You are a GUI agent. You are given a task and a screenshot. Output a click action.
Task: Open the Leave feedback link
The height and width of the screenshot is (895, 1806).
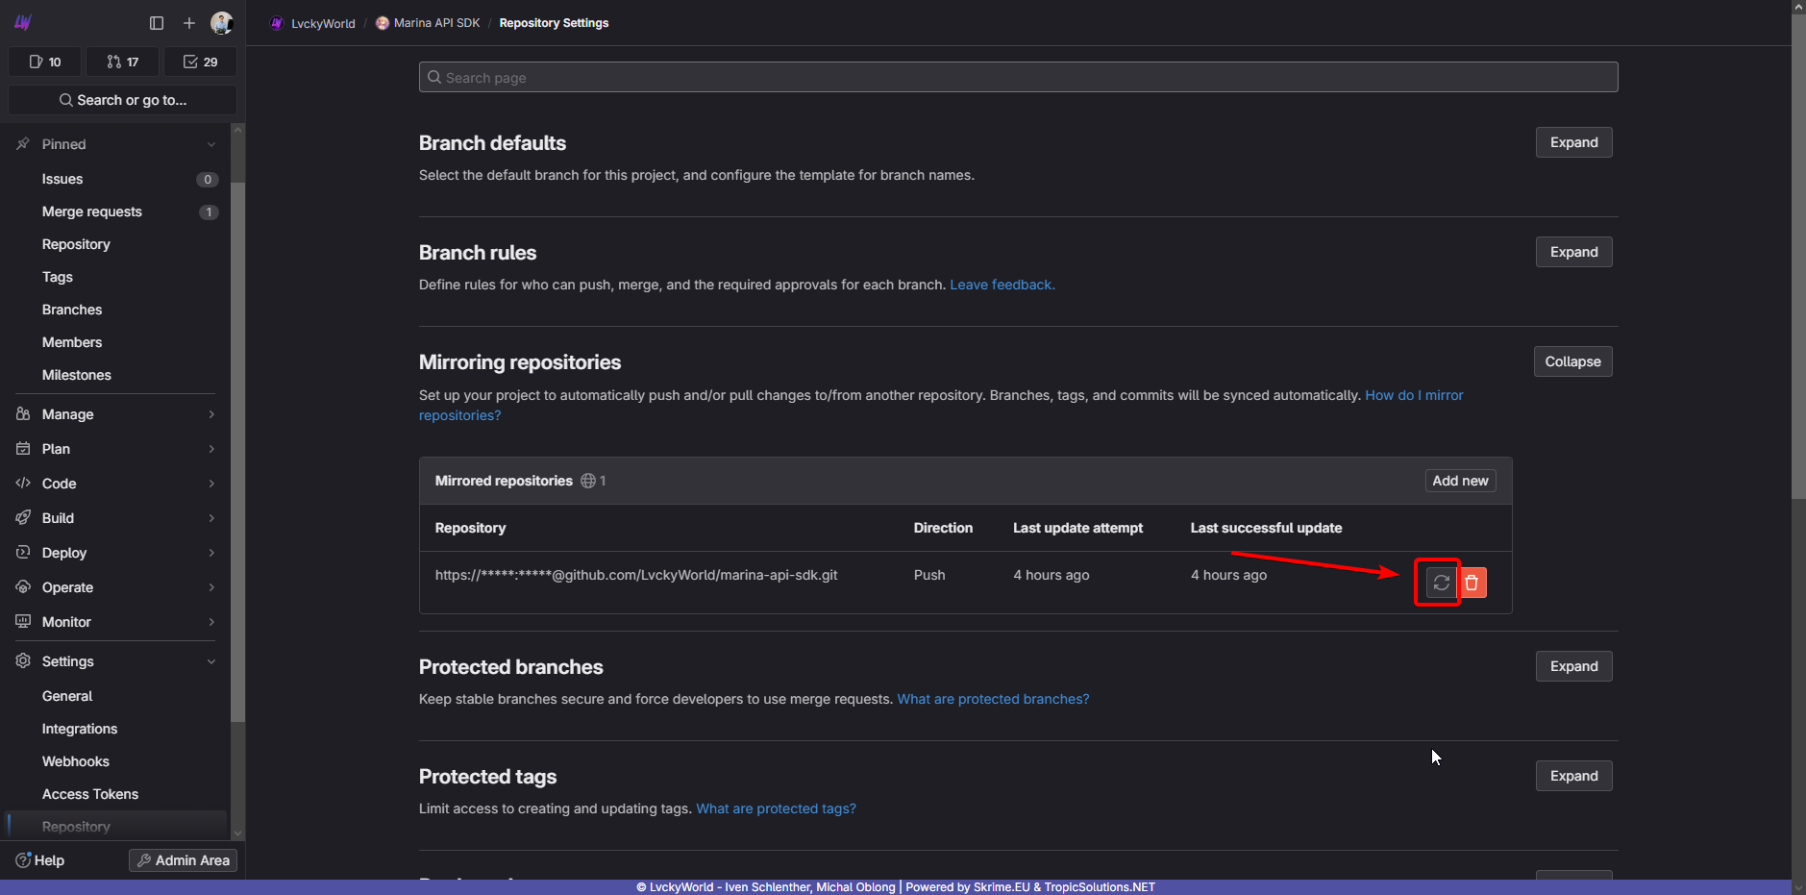click(x=1002, y=285)
